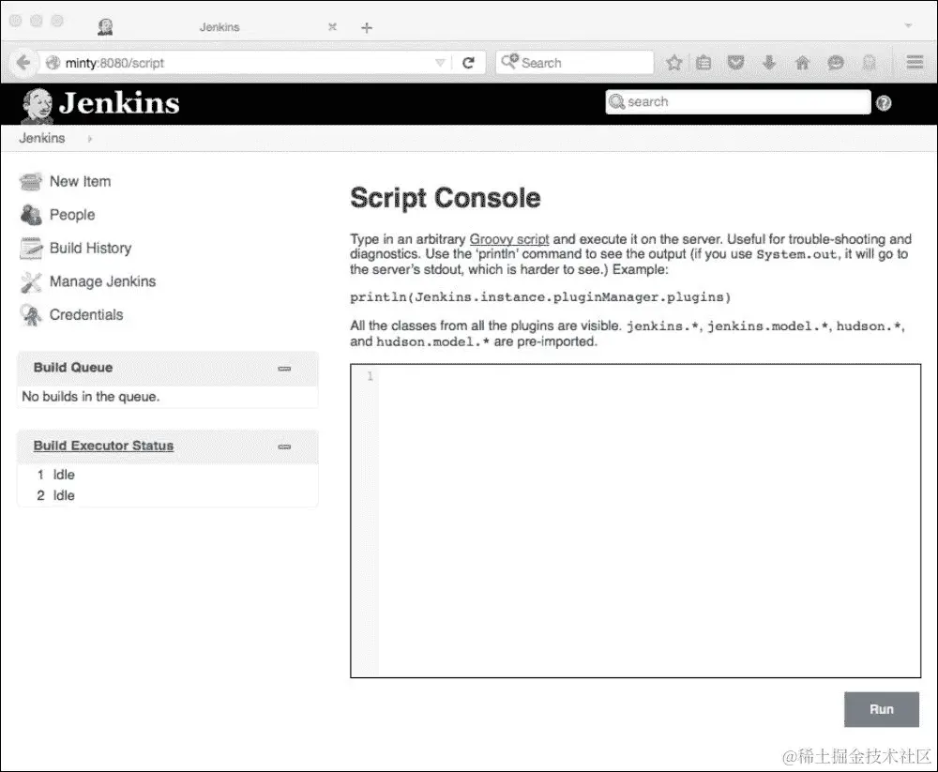
Task: Open Firefox hamburger menu
Action: click(915, 62)
